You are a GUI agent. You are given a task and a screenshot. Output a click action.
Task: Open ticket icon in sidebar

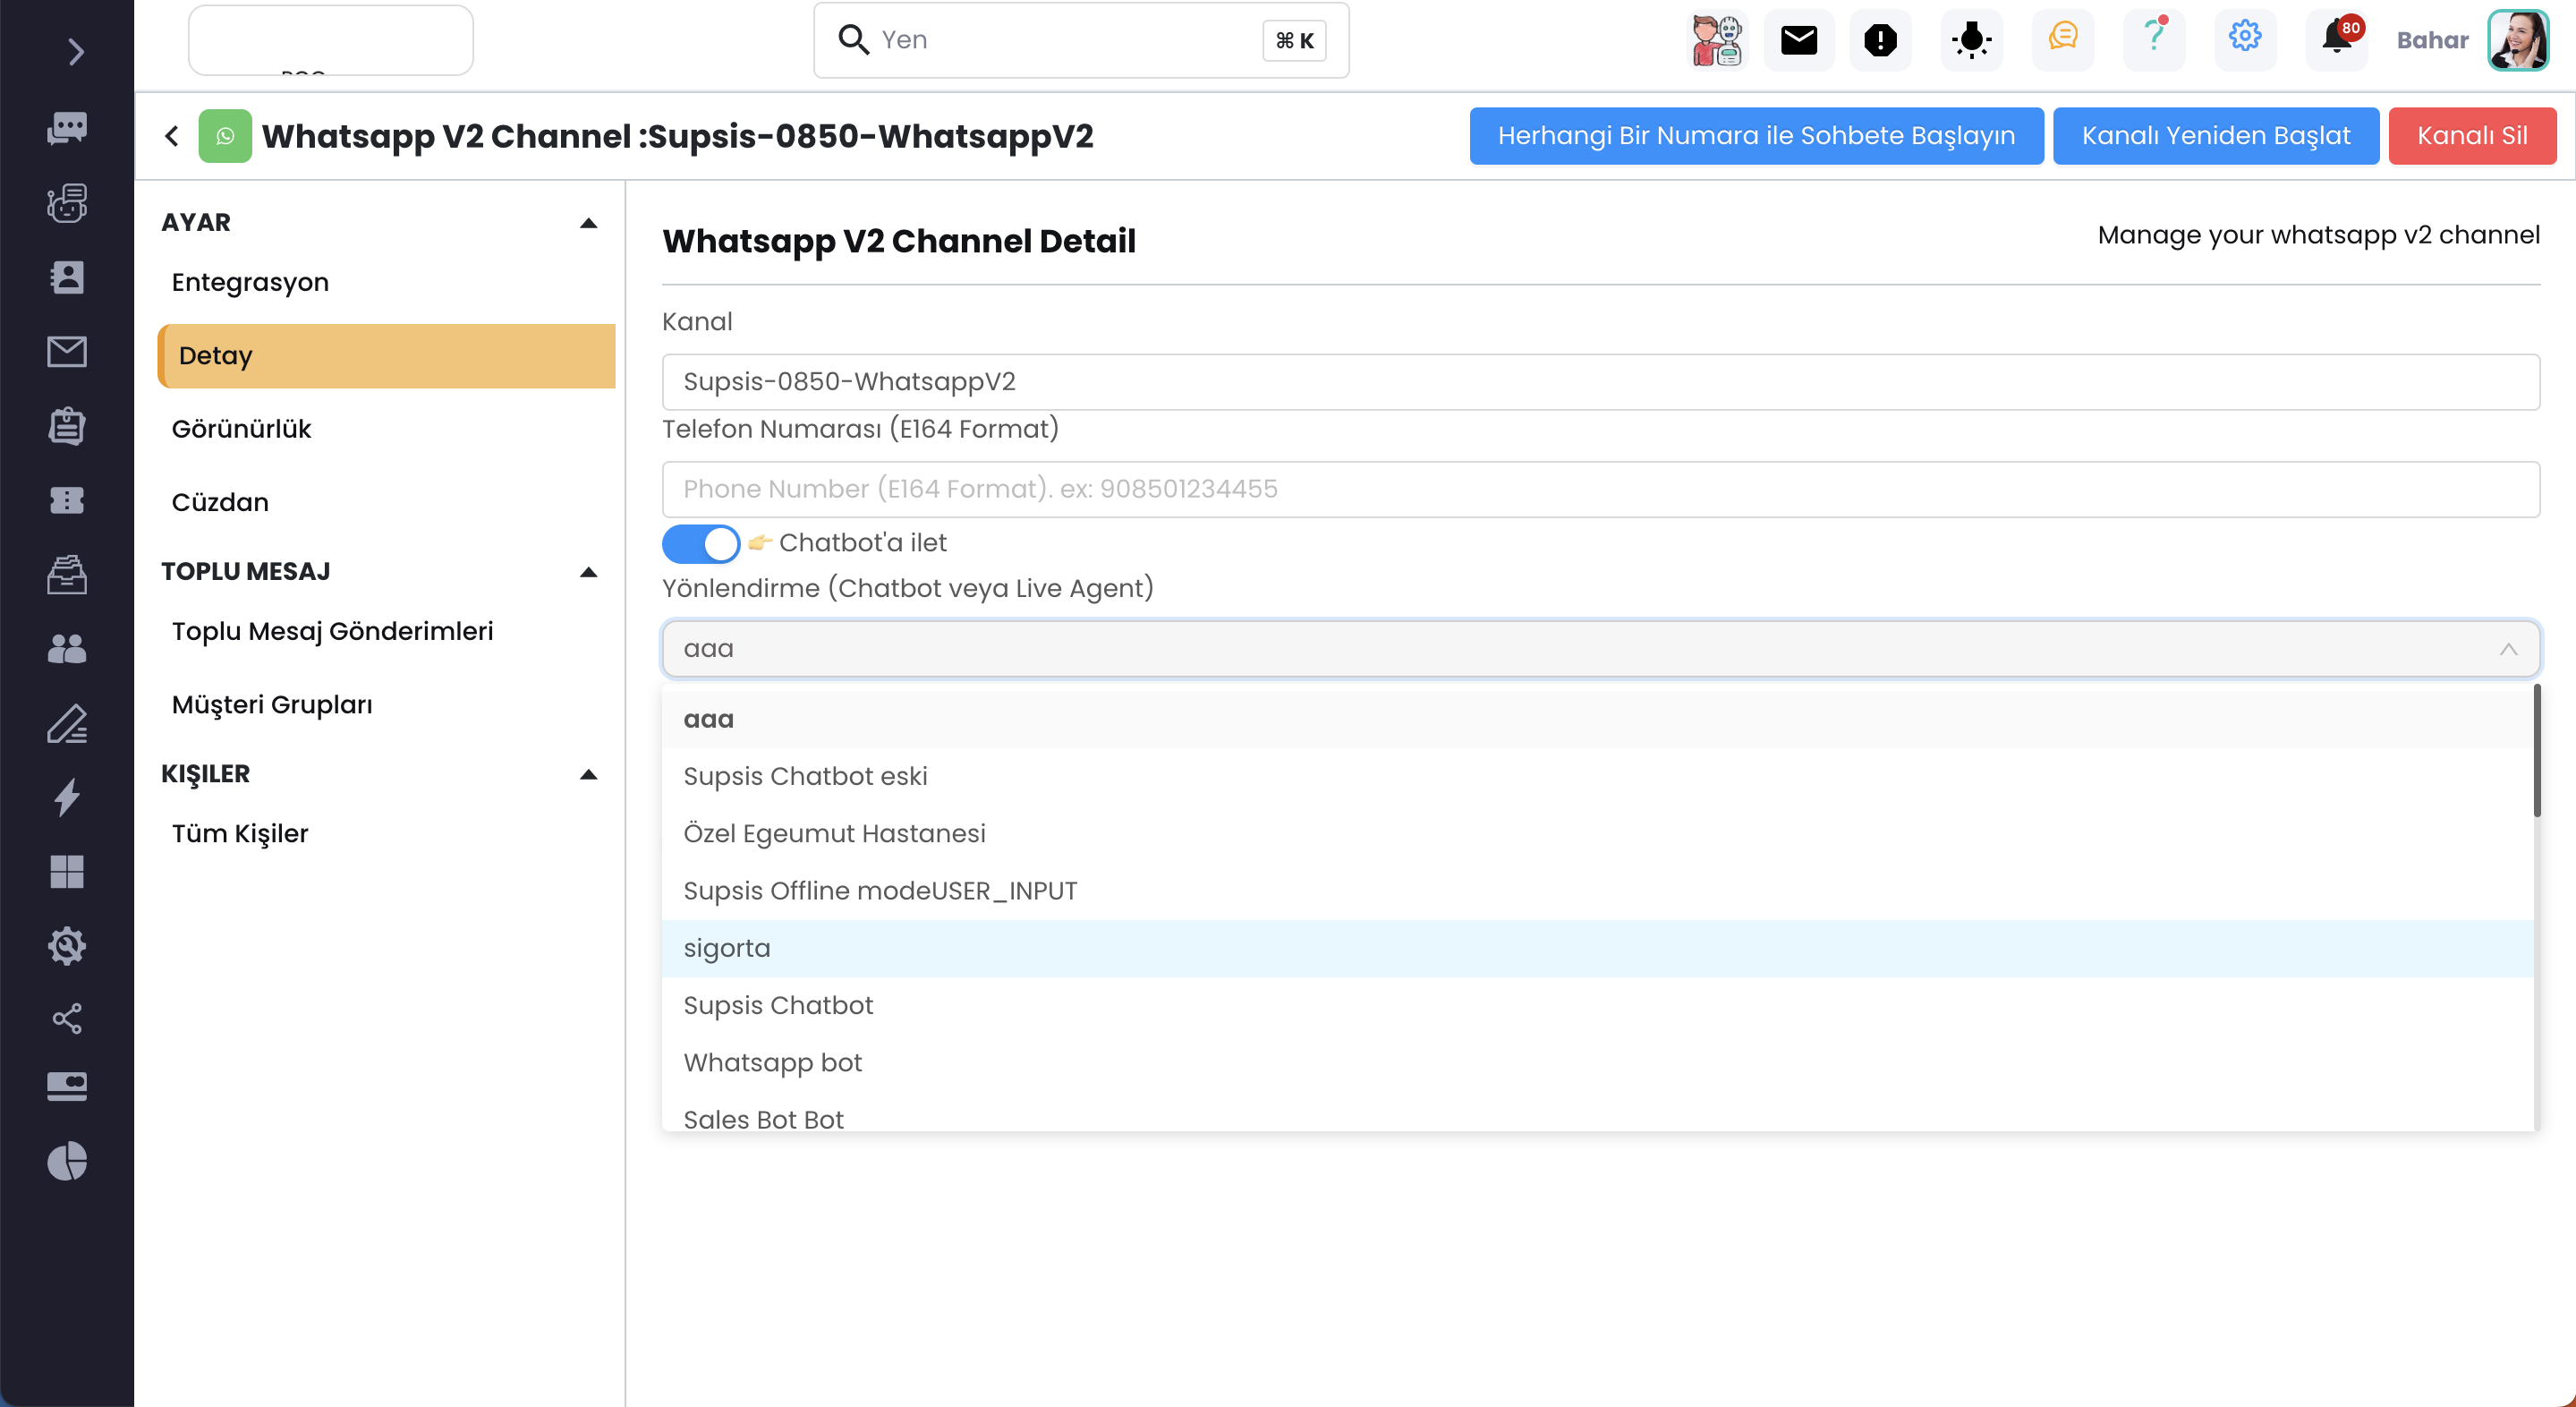tap(67, 500)
